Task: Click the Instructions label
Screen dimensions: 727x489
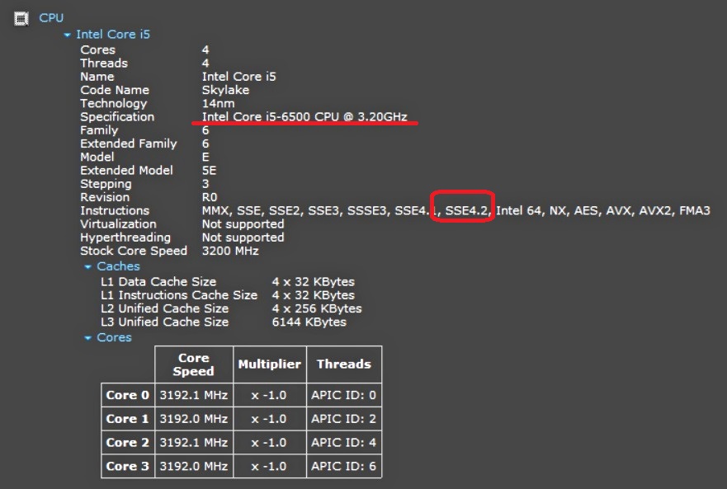Action: 115,211
